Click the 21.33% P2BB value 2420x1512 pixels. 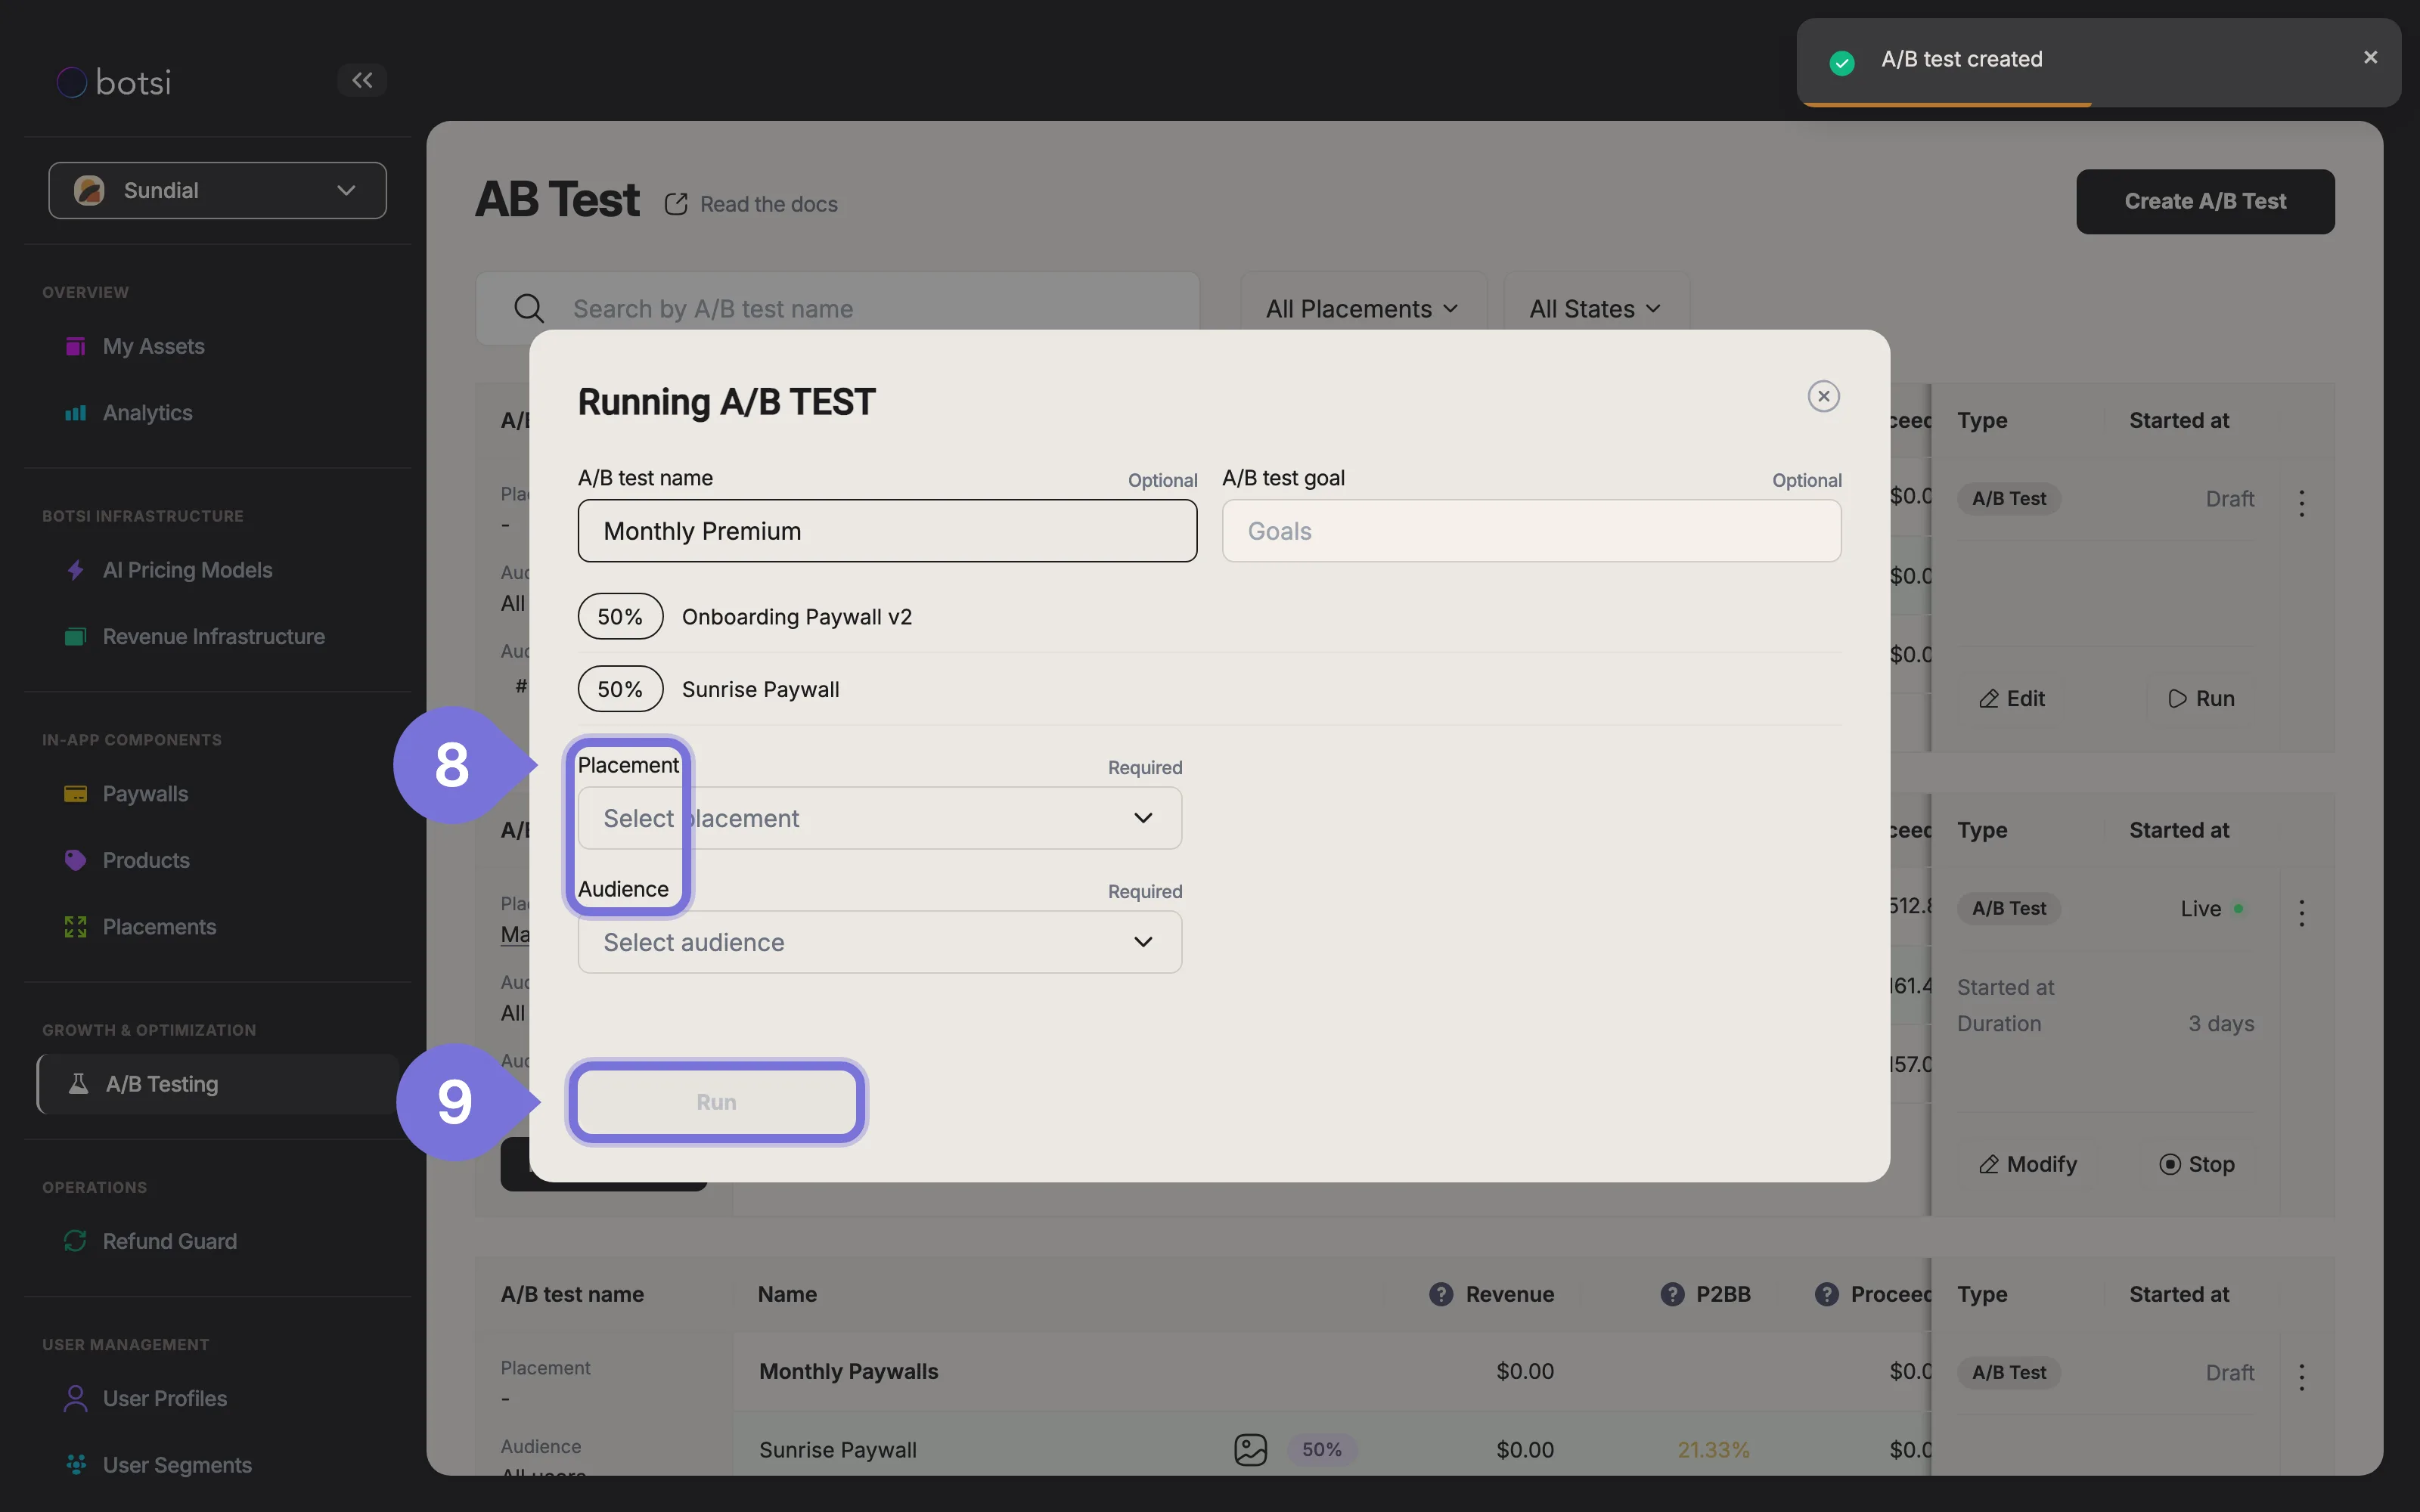click(x=1713, y=1449)
